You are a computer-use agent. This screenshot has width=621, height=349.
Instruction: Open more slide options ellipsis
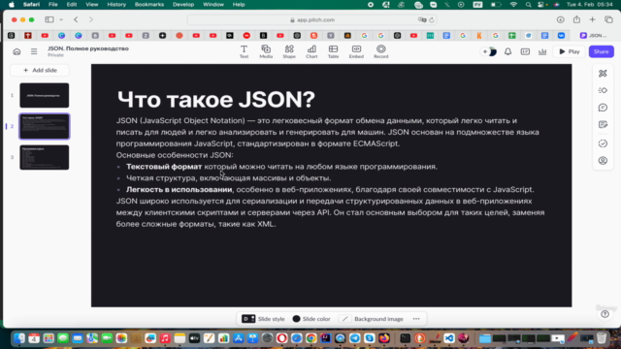pyautogui.click(x=416, y=319)
